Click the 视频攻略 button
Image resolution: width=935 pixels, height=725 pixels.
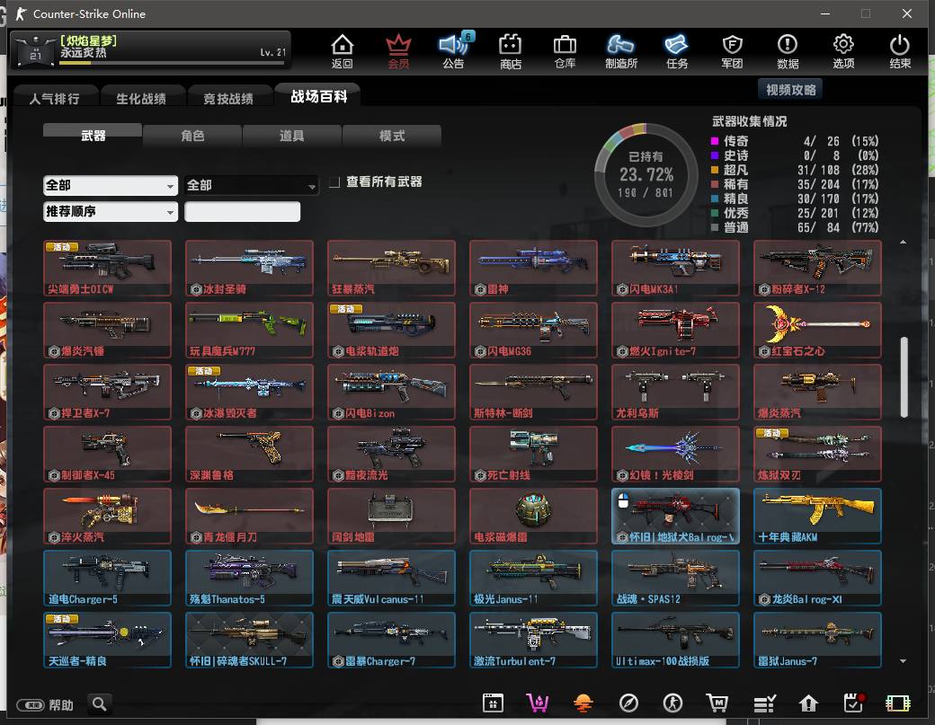(791, 90)
